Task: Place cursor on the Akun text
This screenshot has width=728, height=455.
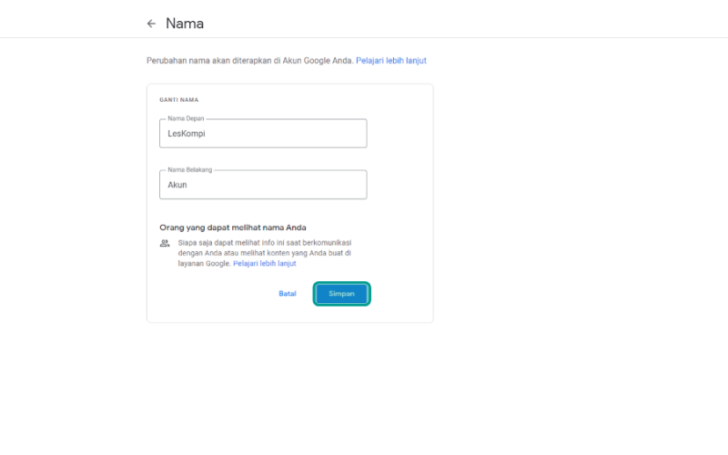Action: (x=177, y=185)
